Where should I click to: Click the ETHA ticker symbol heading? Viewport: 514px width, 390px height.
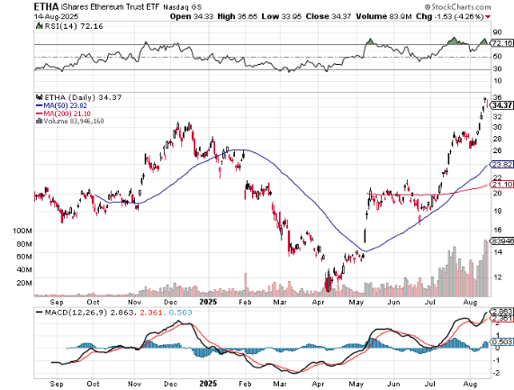point(47,6)
